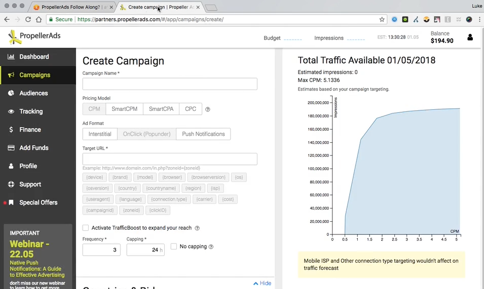Insert the {os} macro
Image resolution: width=484 pixels, height=289 pixels.
(x=239, y=177)
